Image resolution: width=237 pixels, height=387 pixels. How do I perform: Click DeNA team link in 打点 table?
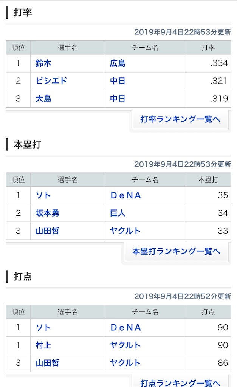(x=126, y=327)
